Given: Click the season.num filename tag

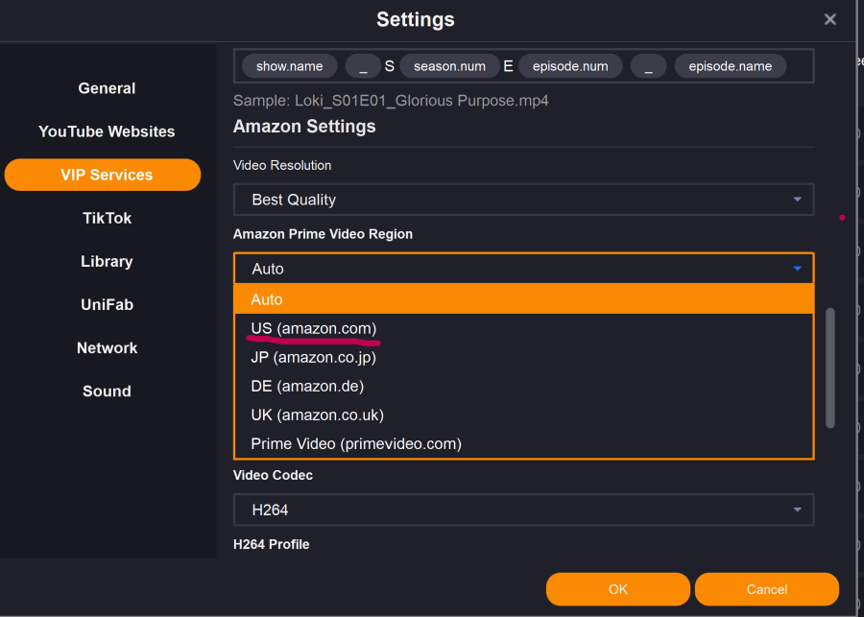Looking at the screenshot, I should (x=449, y=66).
